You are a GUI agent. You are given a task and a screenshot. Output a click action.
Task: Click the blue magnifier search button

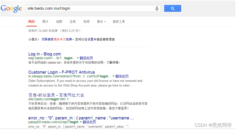(172, 8)
